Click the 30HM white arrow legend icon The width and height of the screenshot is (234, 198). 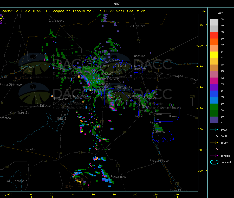pos(214,136)
